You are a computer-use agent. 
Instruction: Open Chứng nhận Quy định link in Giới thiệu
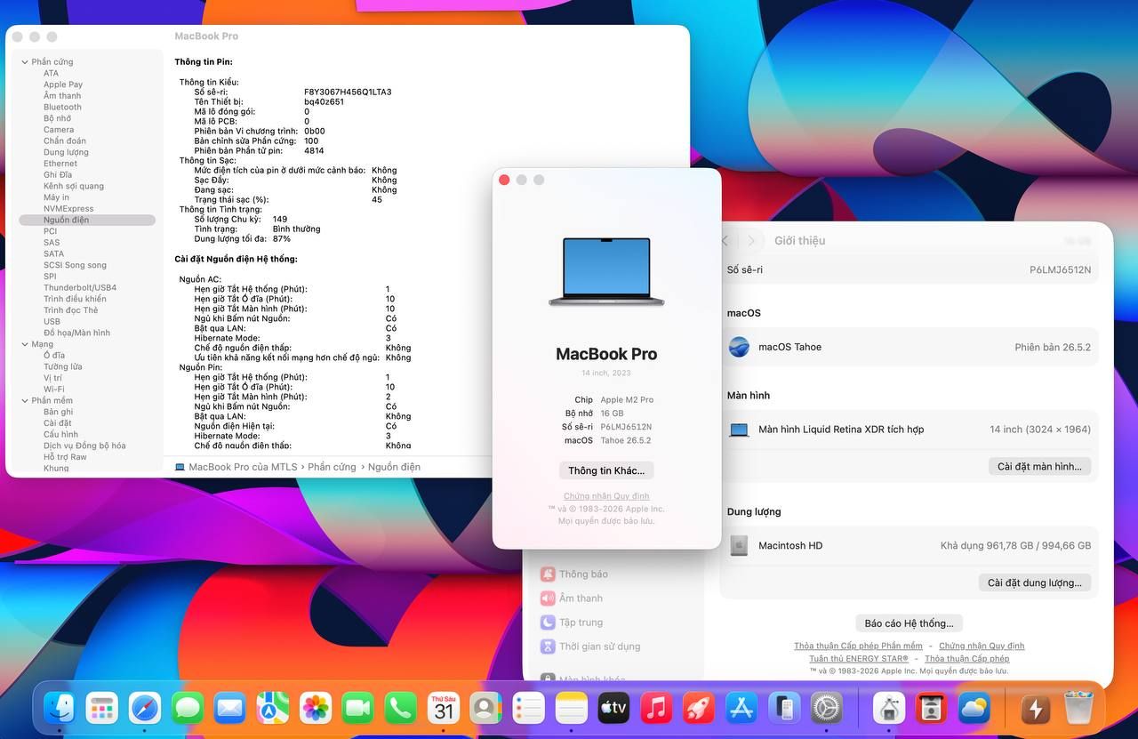pyautogui.click(x=982, y=646)
